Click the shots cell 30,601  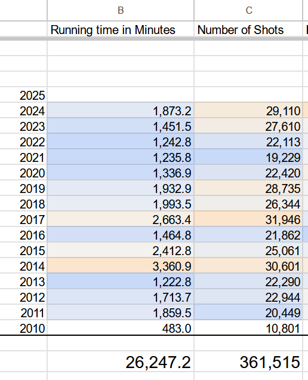tap(248, 266)
